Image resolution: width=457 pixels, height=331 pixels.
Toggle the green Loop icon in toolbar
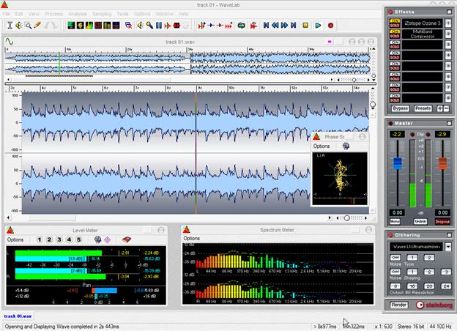(x=241, y=25)
